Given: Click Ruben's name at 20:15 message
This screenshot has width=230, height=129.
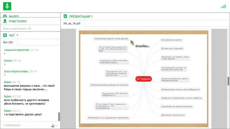Looking at the screenshot, I should [8, 82].
